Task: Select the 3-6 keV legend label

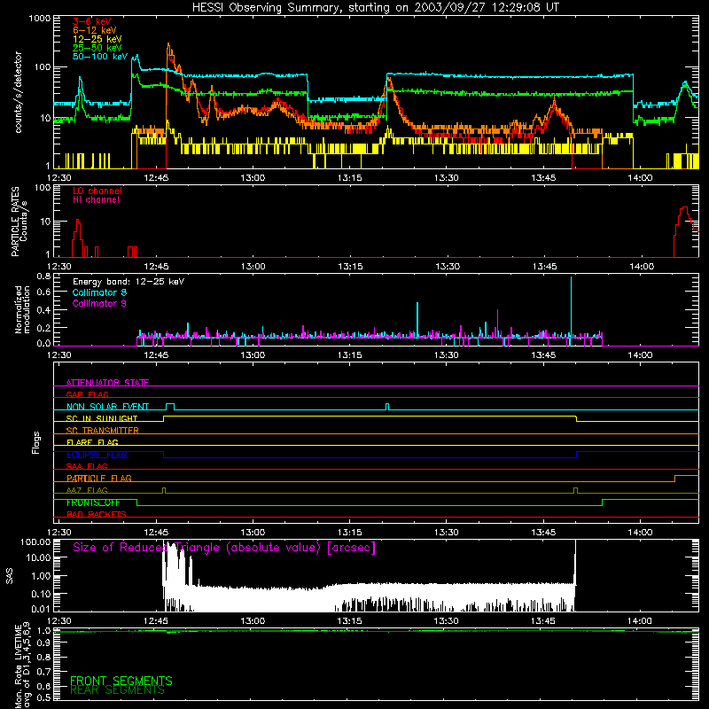Action: (x=92, y=21)
